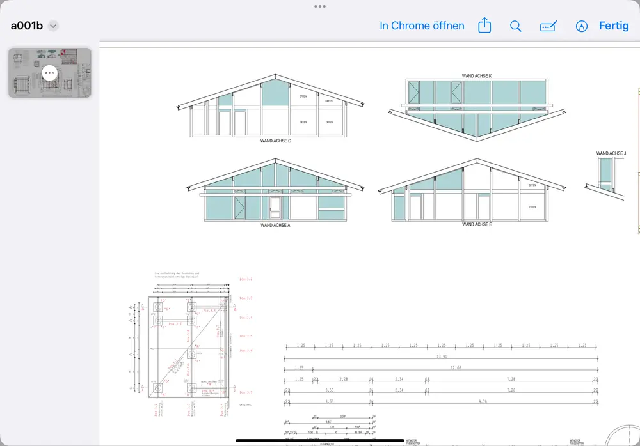The height and width of the screenshot is (446, 640).
Task: Tap the 12.66 dimension value
Action: click(456, 368)
